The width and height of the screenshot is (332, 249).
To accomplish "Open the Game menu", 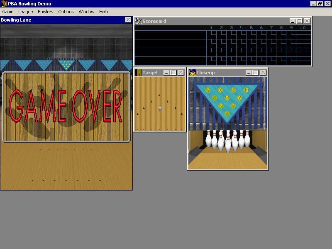I will click(8, 12).
